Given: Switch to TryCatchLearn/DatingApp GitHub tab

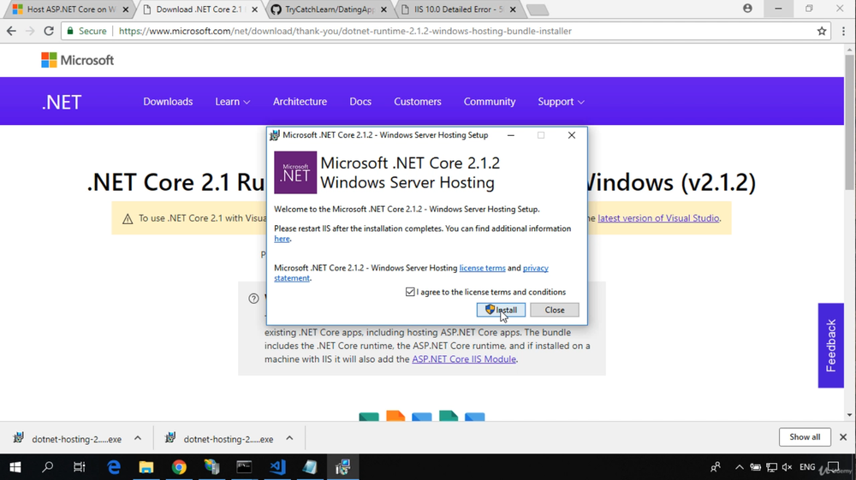Looking at the screenshot, I should (330, 9).
